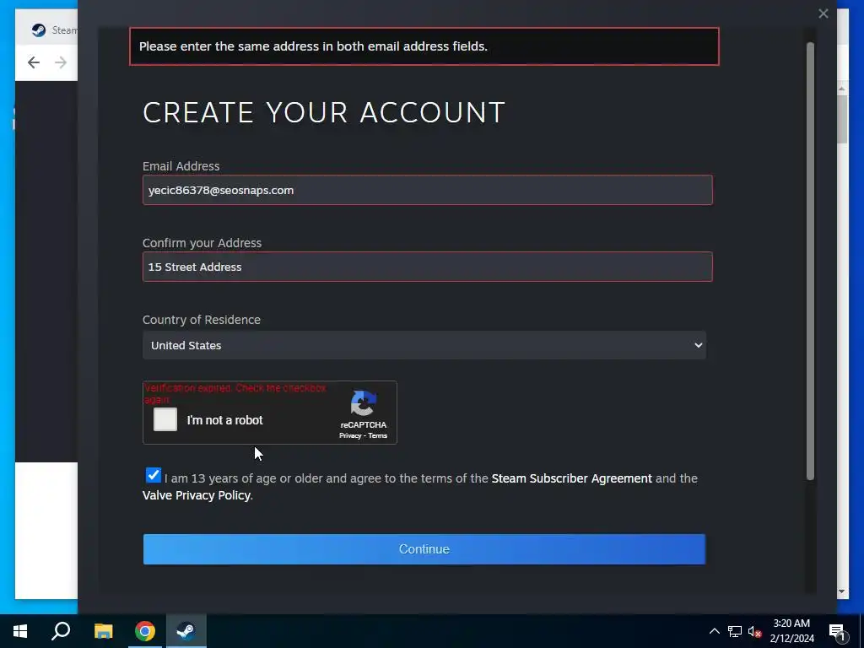Click the Continue button

point(424,548)
